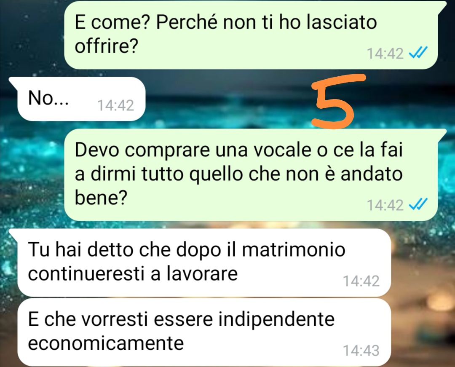Click the word "indipendente" in the last message
The width and height of the screenshot is (455, 367).
276,319
